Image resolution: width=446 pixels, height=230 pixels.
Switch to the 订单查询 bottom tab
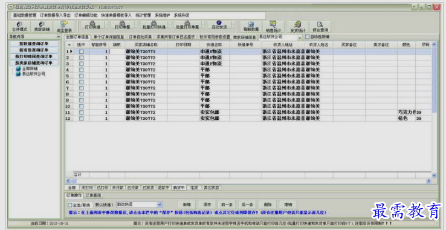(93, 195)
